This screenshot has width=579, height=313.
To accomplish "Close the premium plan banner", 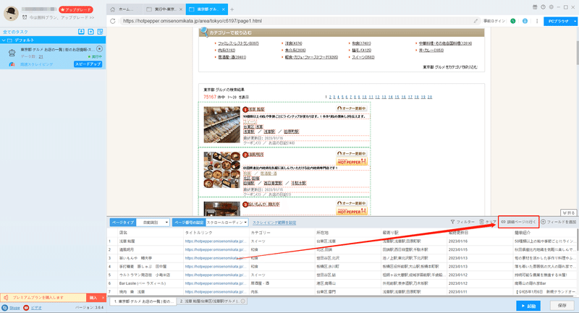I will click(x=103, y=298).
